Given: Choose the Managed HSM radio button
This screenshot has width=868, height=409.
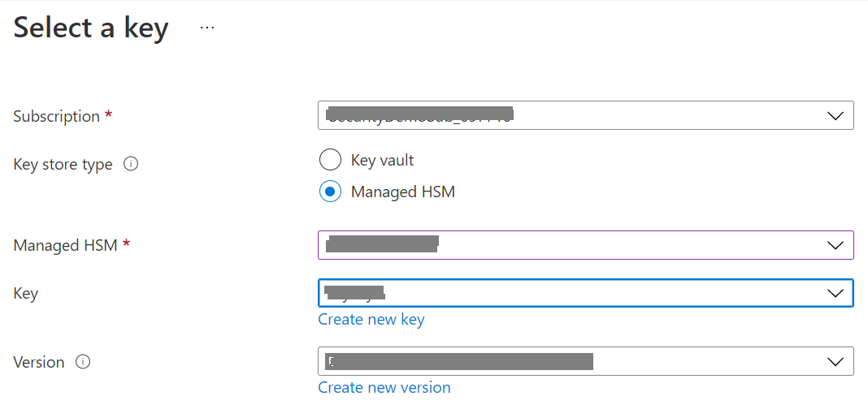Looking at the screenshot, I should tap(329, 192).
